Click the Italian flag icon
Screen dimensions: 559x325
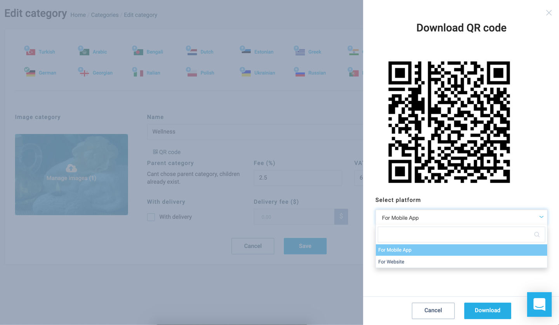click(139, 73)
